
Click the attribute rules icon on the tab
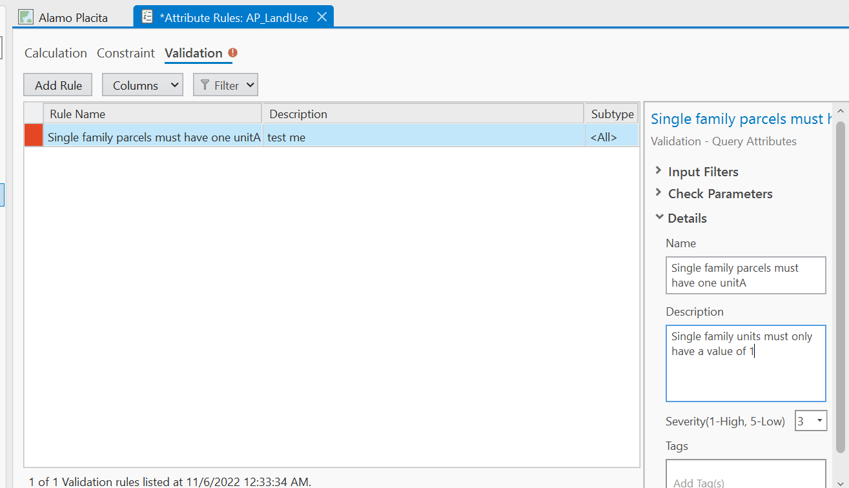[x=148, y=17]
